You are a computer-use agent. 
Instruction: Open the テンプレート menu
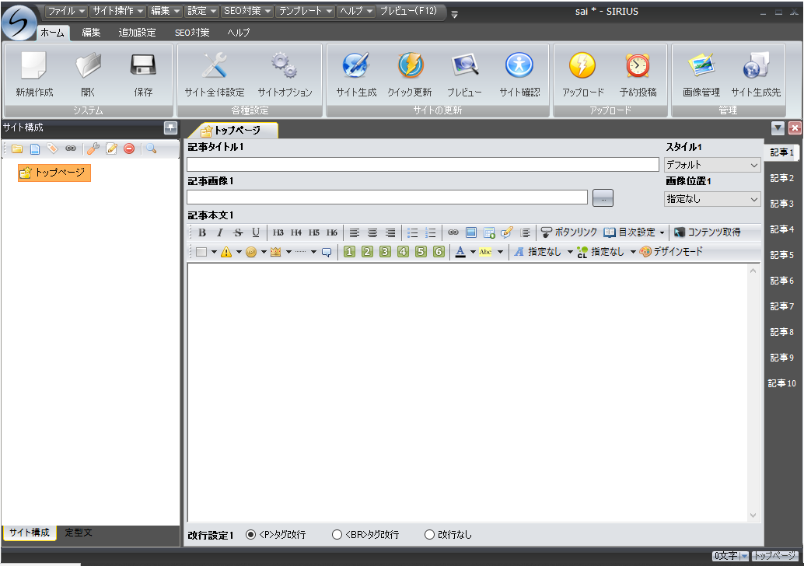point(306,11)
